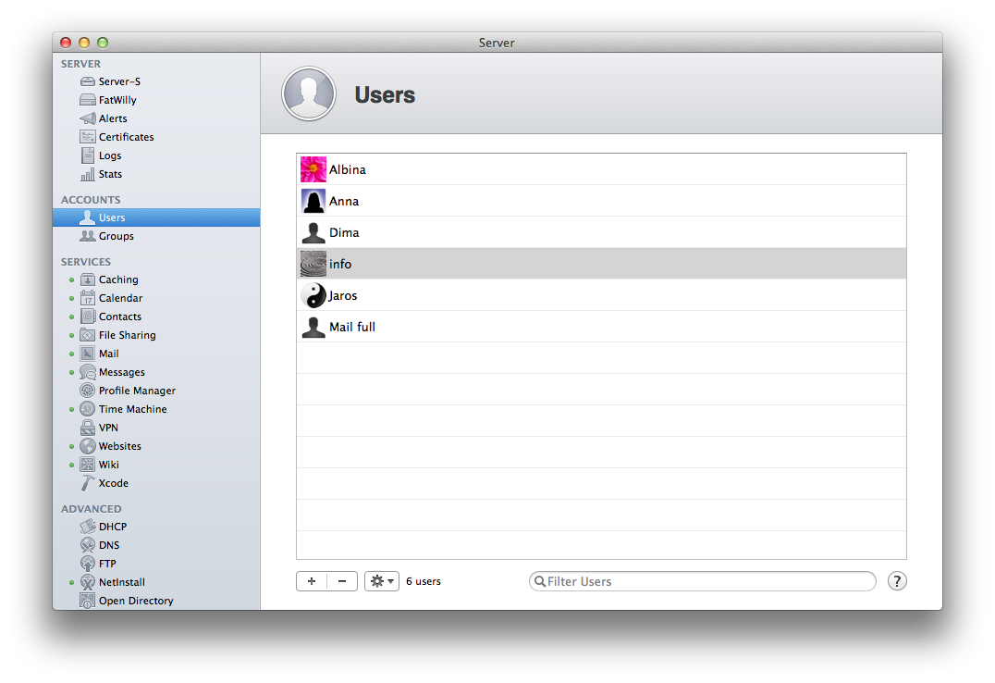Click the Xcode hammer icon
This screenshot has height=683, width=995.
tap(88, 483)
